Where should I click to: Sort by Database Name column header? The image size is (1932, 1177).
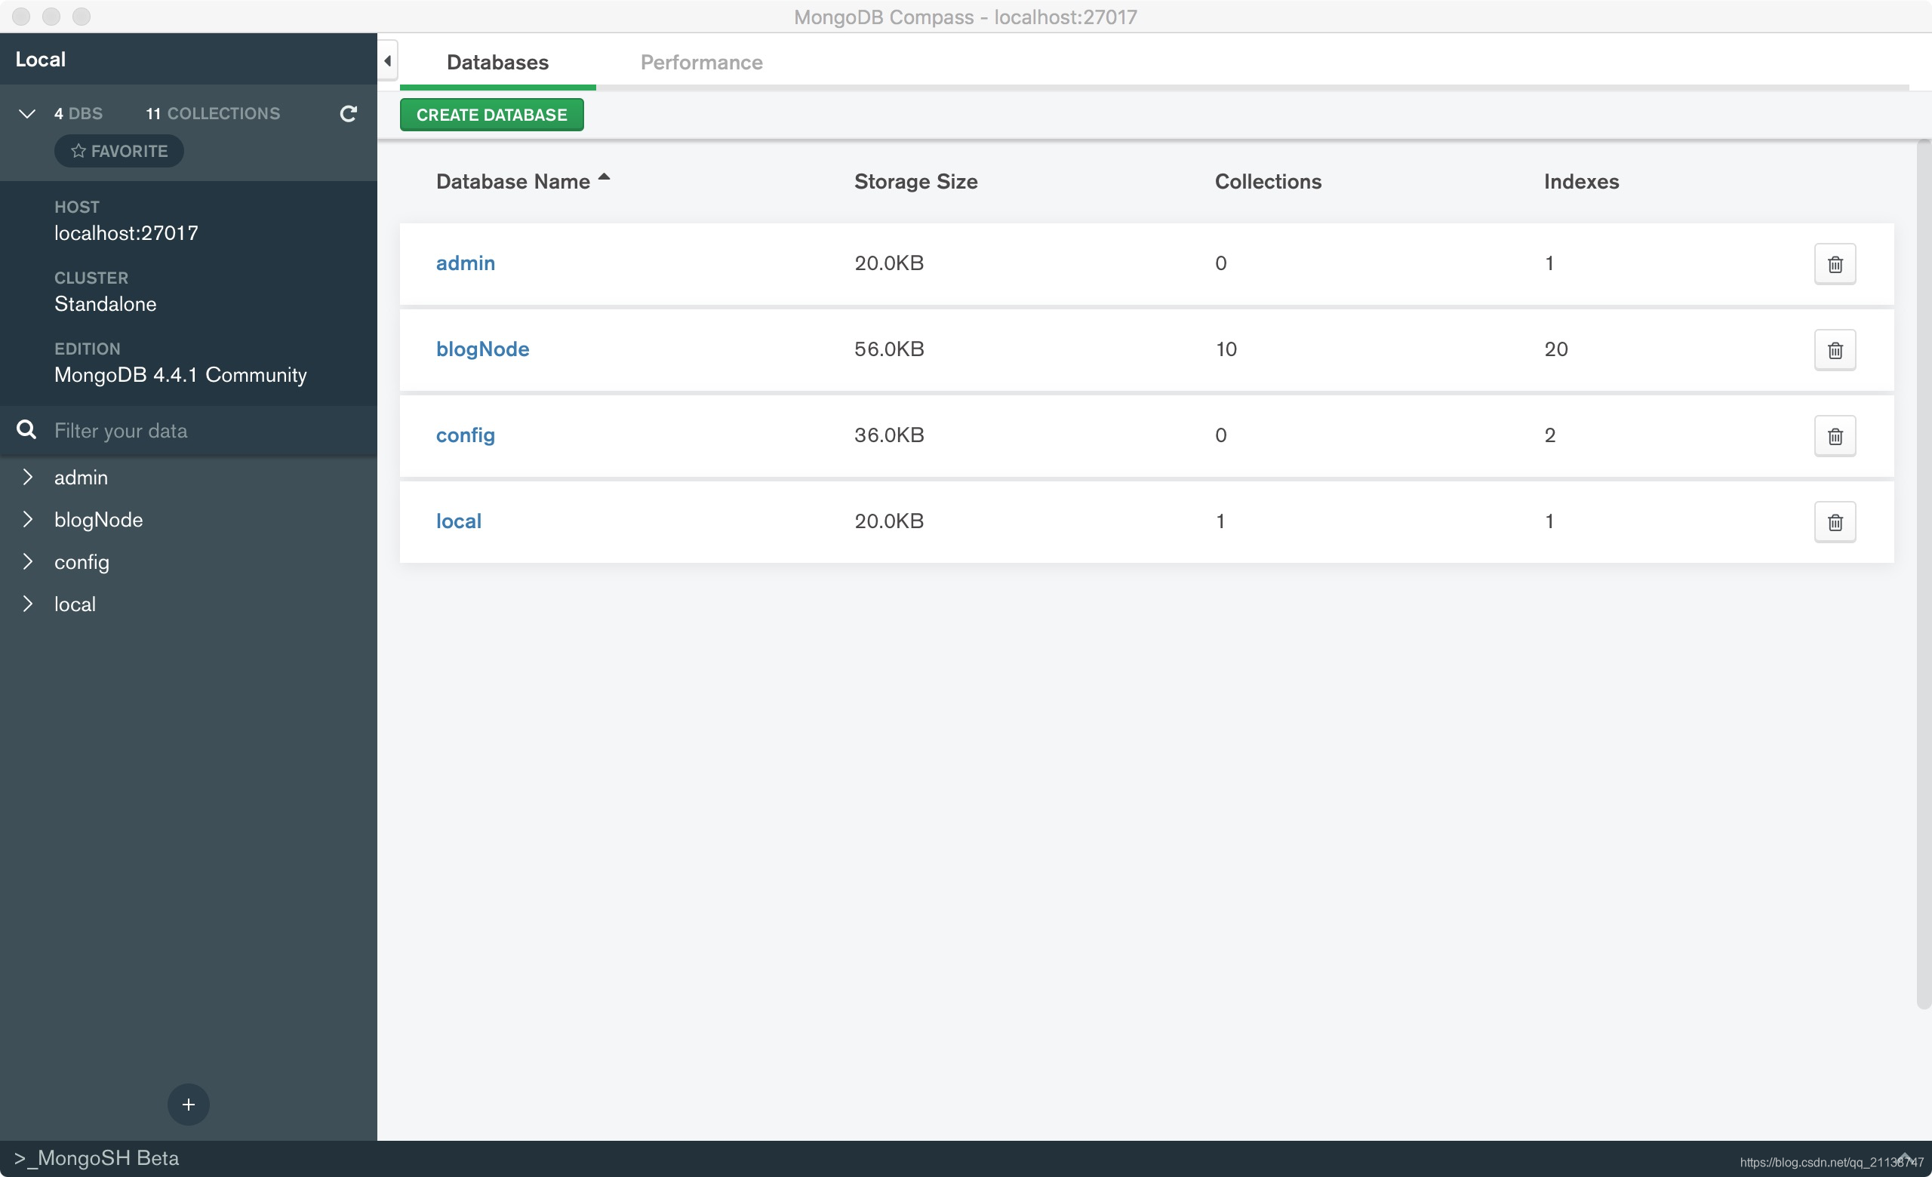514,182
